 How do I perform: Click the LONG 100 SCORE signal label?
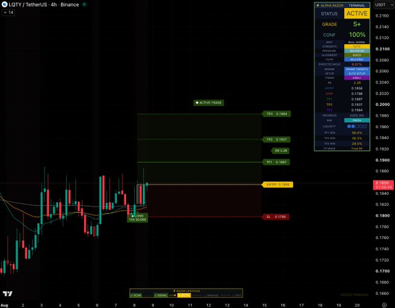pyautogui.click(x=138, y=218)
